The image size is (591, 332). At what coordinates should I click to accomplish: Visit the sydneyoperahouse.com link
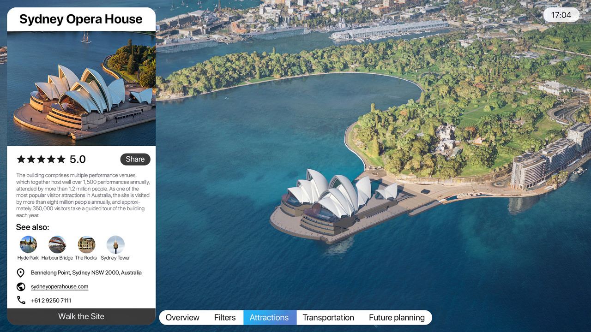(x=60, y=287)
